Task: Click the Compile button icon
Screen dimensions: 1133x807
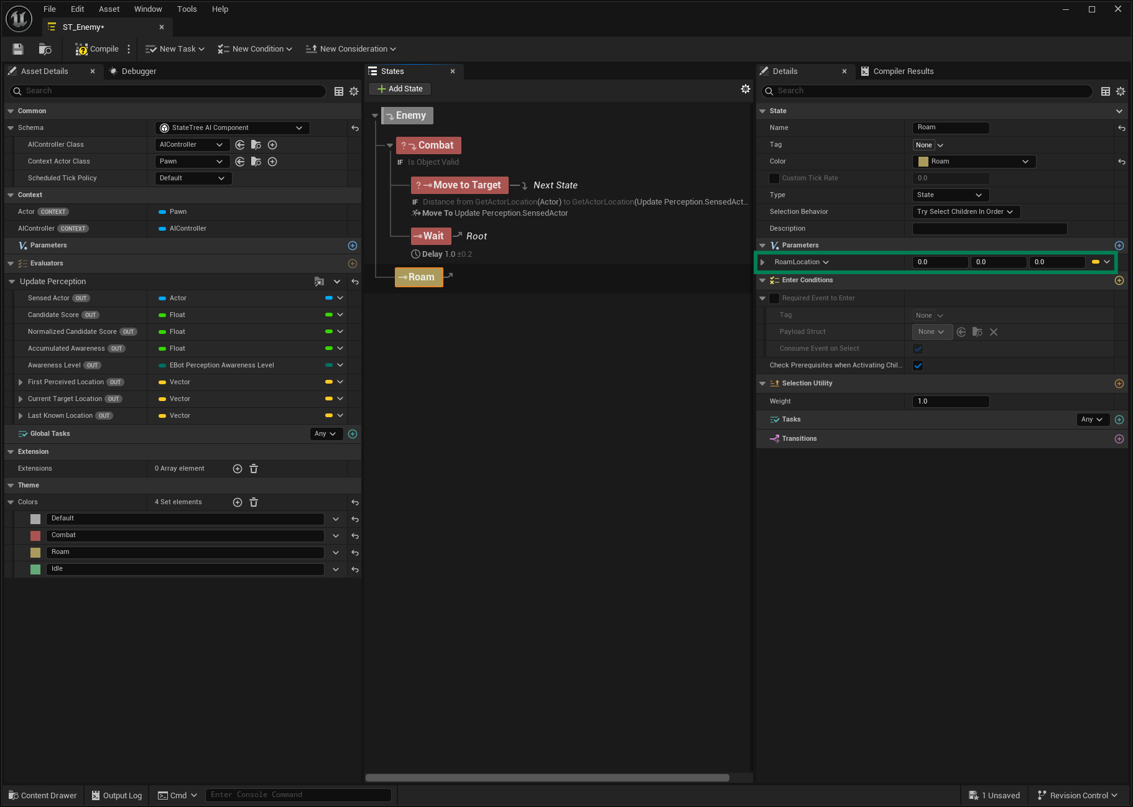Action: click(x=81, y=49)
